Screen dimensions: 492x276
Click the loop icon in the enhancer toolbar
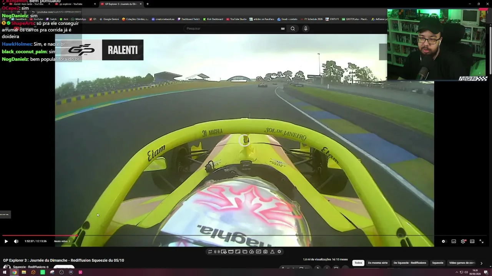(x=210, y=252)
